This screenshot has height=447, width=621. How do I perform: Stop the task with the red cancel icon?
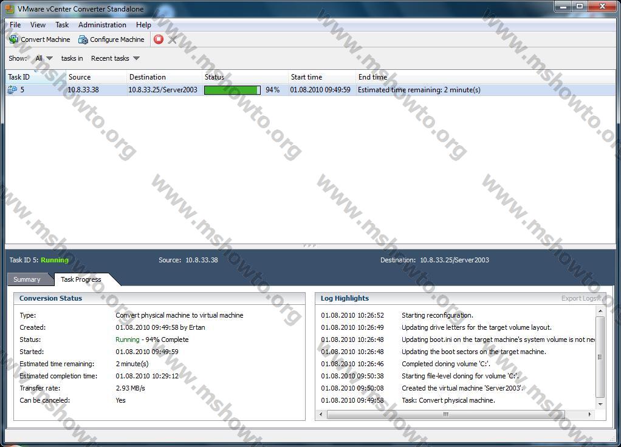pos(159,39)
